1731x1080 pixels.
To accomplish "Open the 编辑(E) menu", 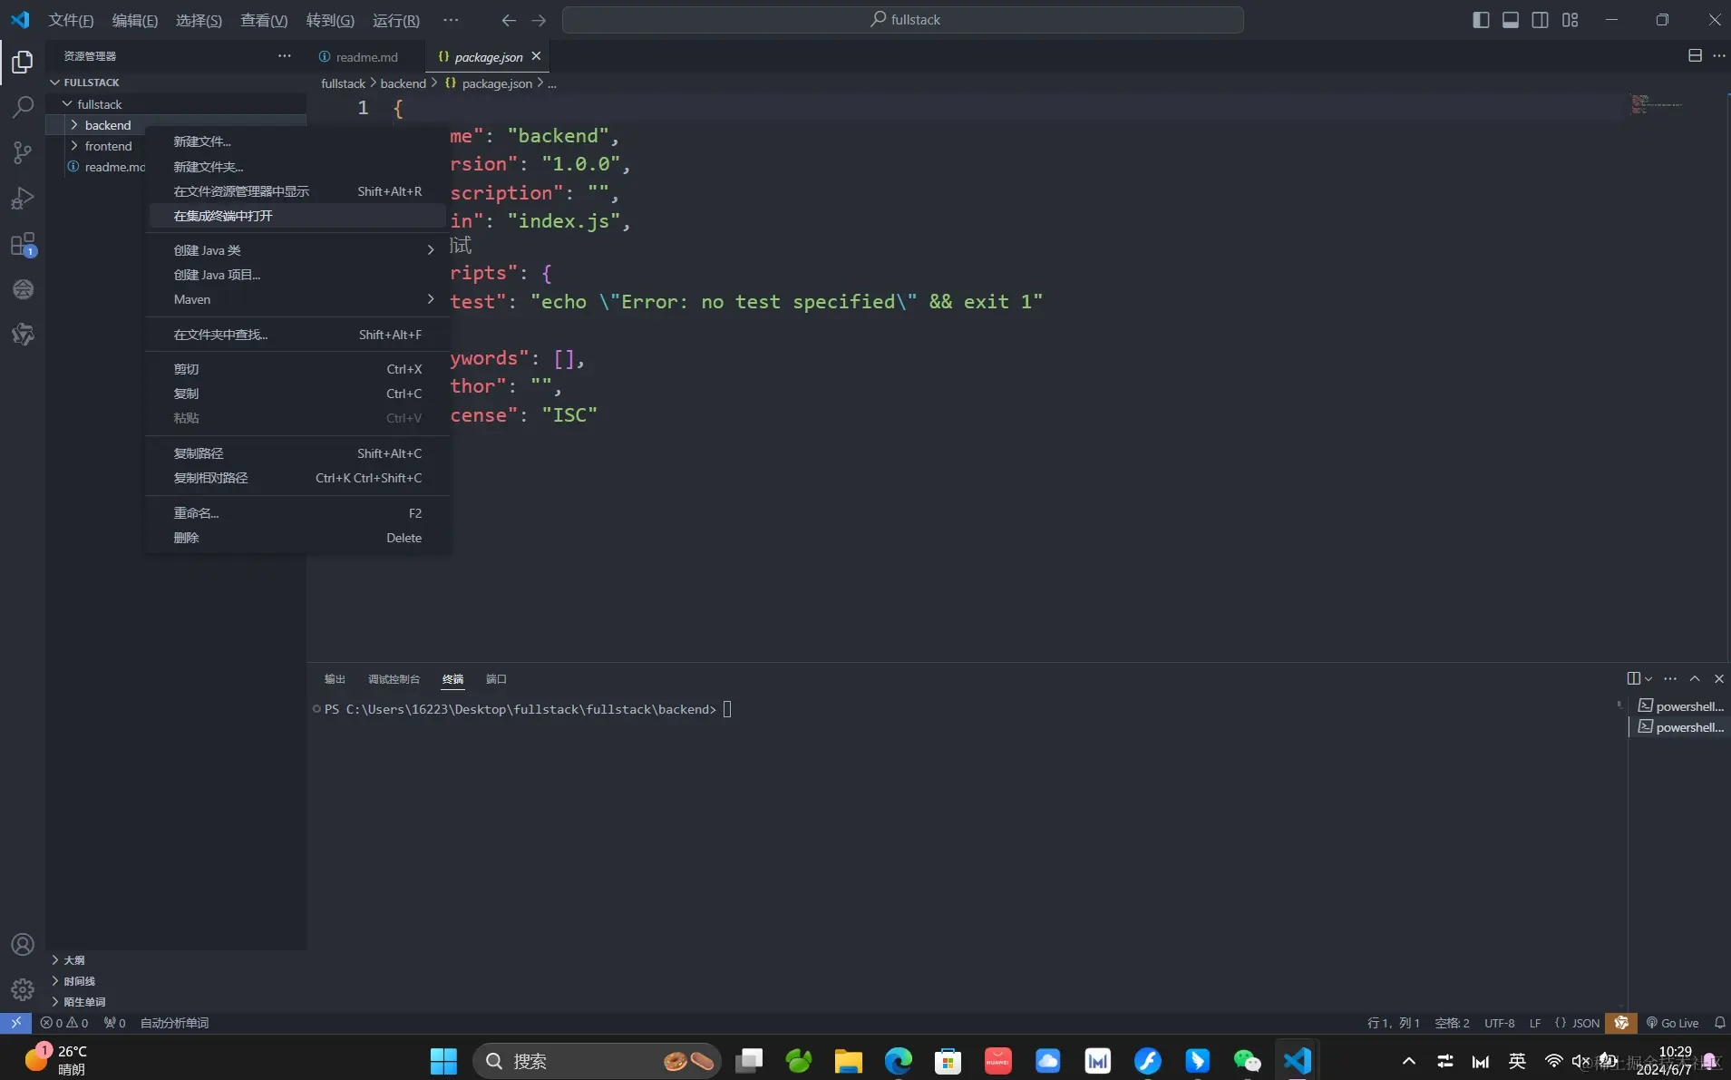I will tap(134, 20).
